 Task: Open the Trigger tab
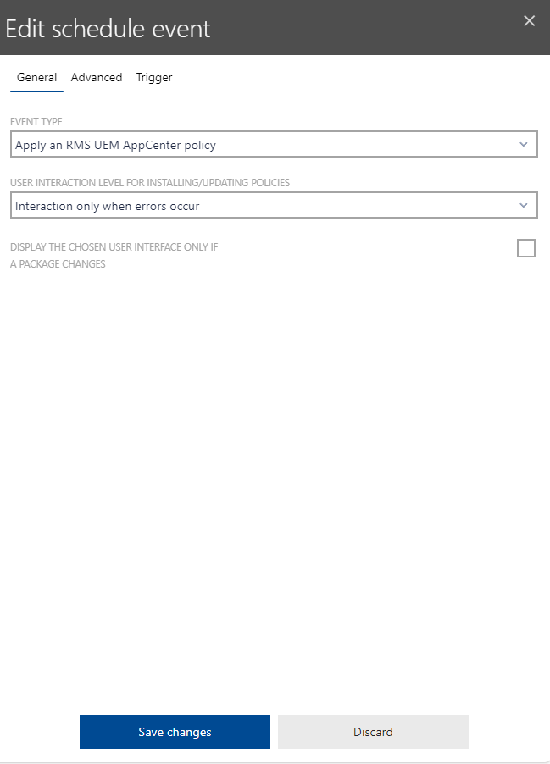153,77
